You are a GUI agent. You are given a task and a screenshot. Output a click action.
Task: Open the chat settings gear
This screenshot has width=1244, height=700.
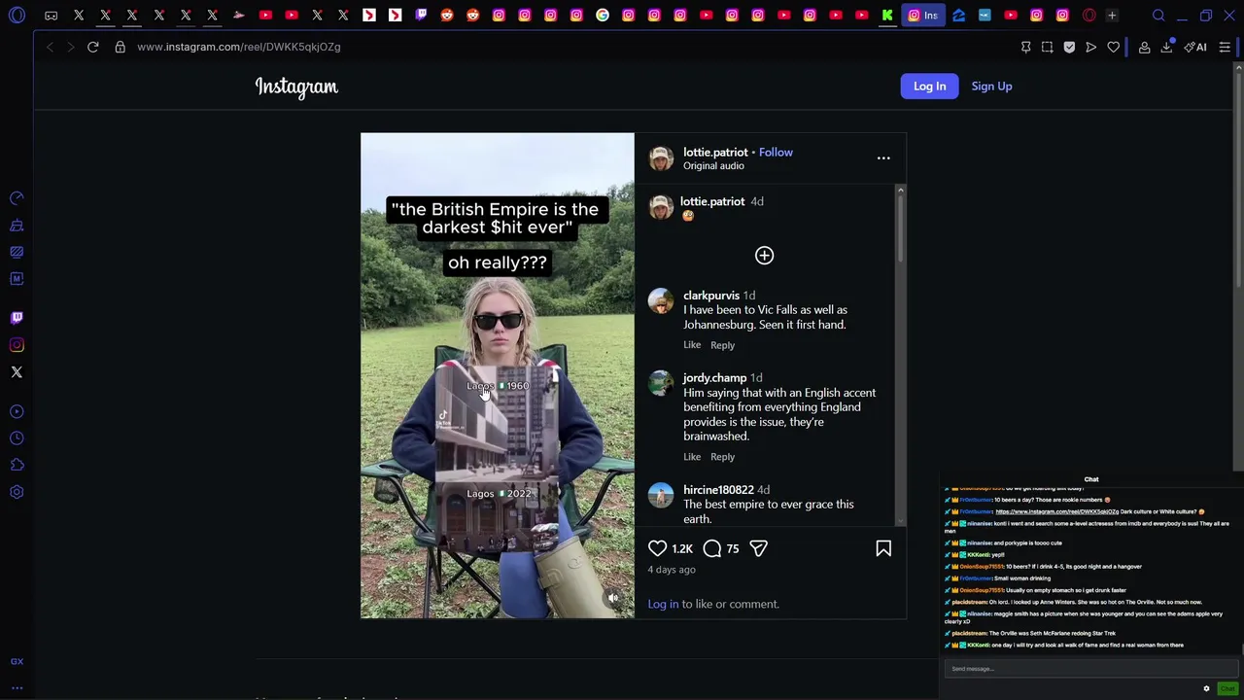[1206, 688]
